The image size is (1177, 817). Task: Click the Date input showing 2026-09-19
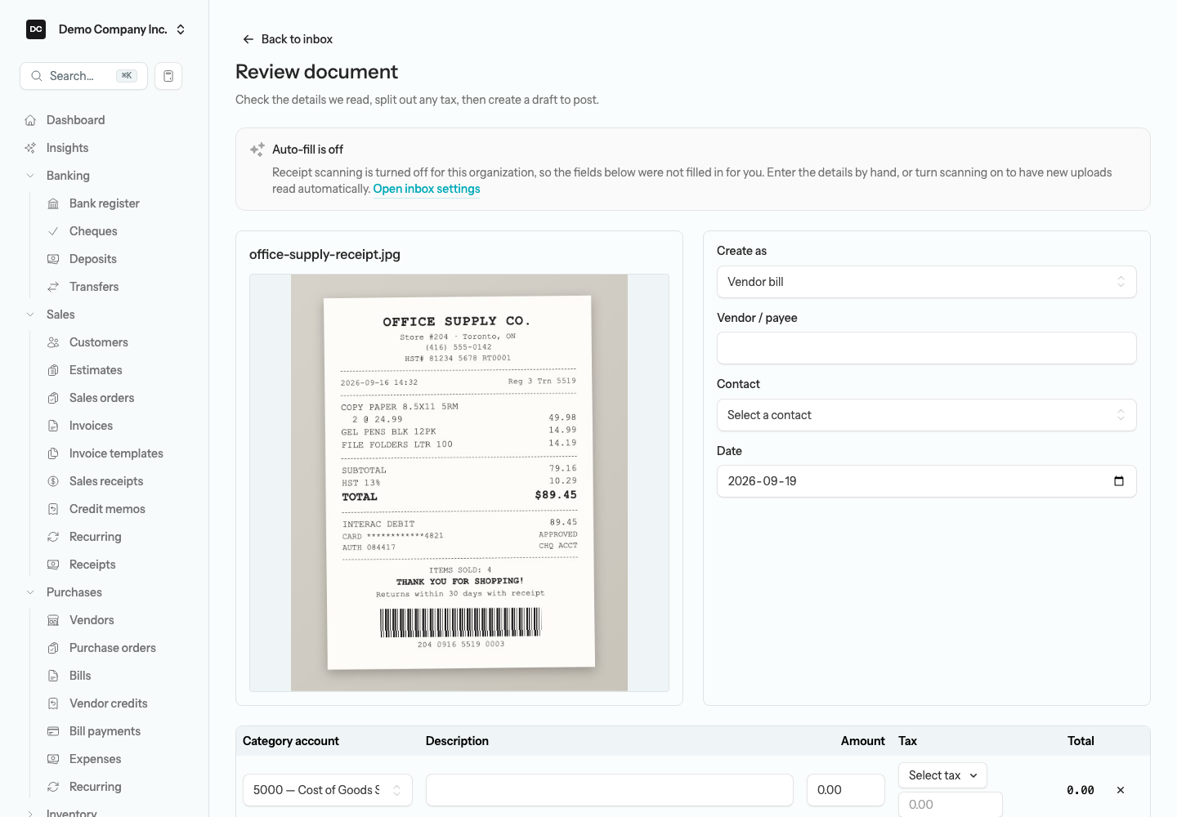[x=927, y=481]
